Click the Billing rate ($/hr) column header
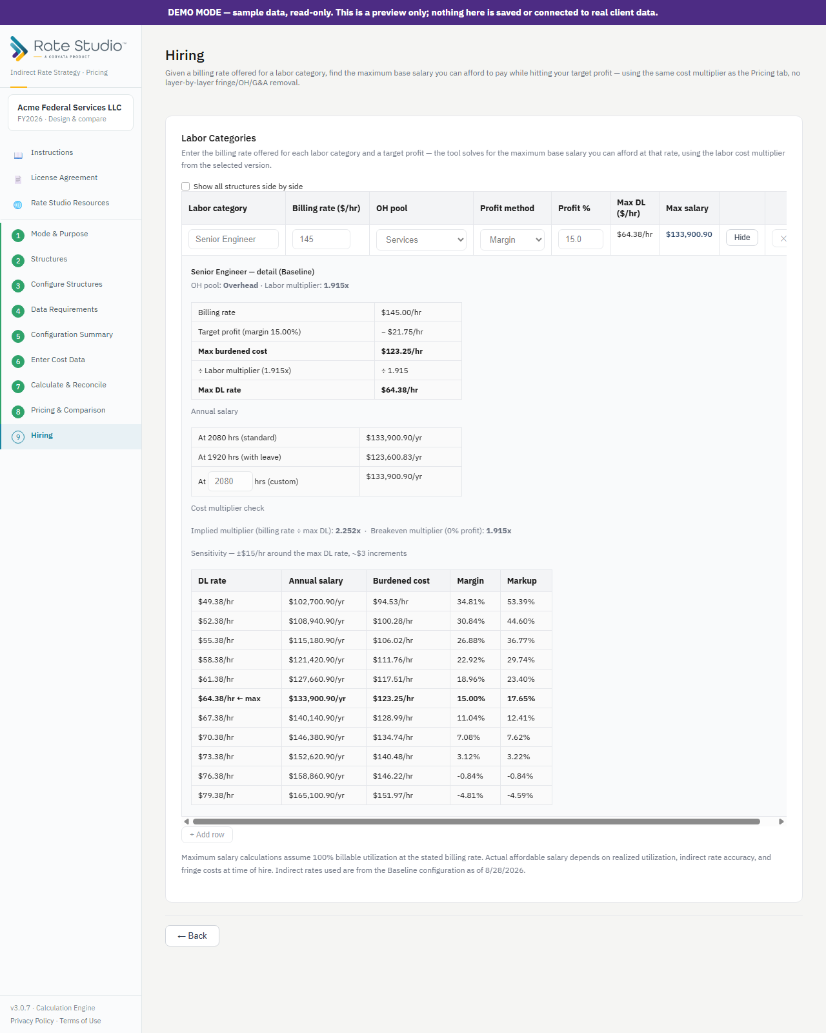 pyautogui.click(x=327, y=209)
